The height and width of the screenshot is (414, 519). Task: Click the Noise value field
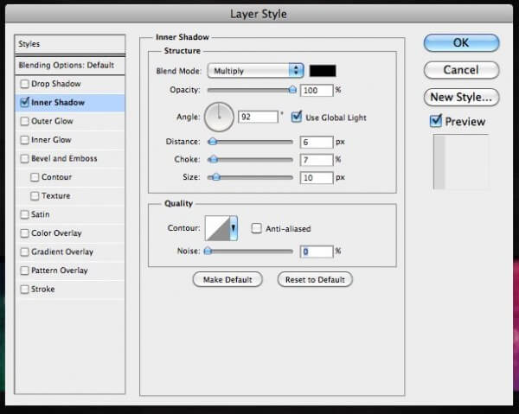click(x=317, y=252)
